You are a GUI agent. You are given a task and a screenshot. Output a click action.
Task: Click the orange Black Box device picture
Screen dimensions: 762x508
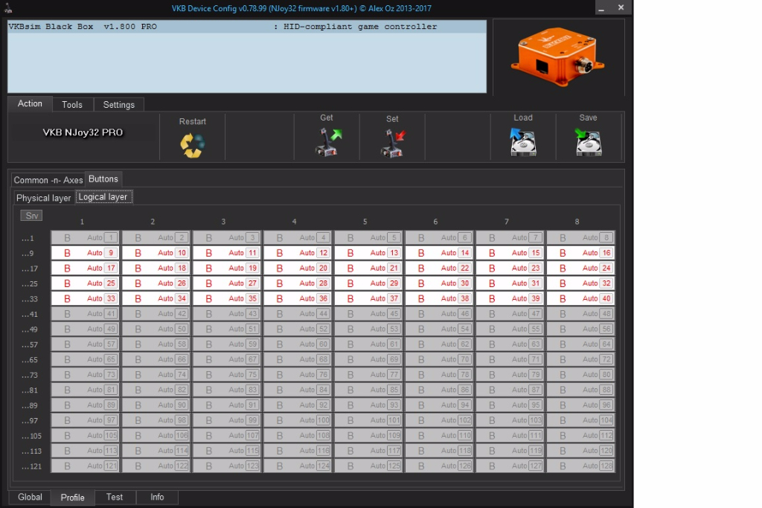557,57
